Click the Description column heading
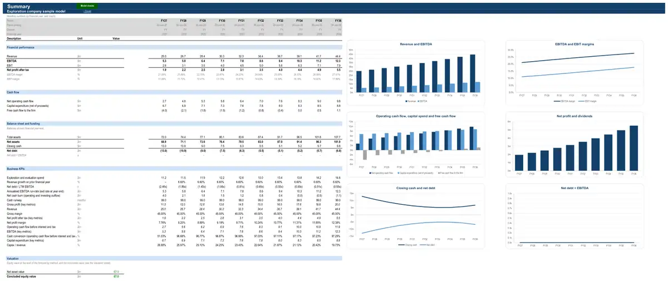This screenshot has width=668, height=281. (13, 38)
